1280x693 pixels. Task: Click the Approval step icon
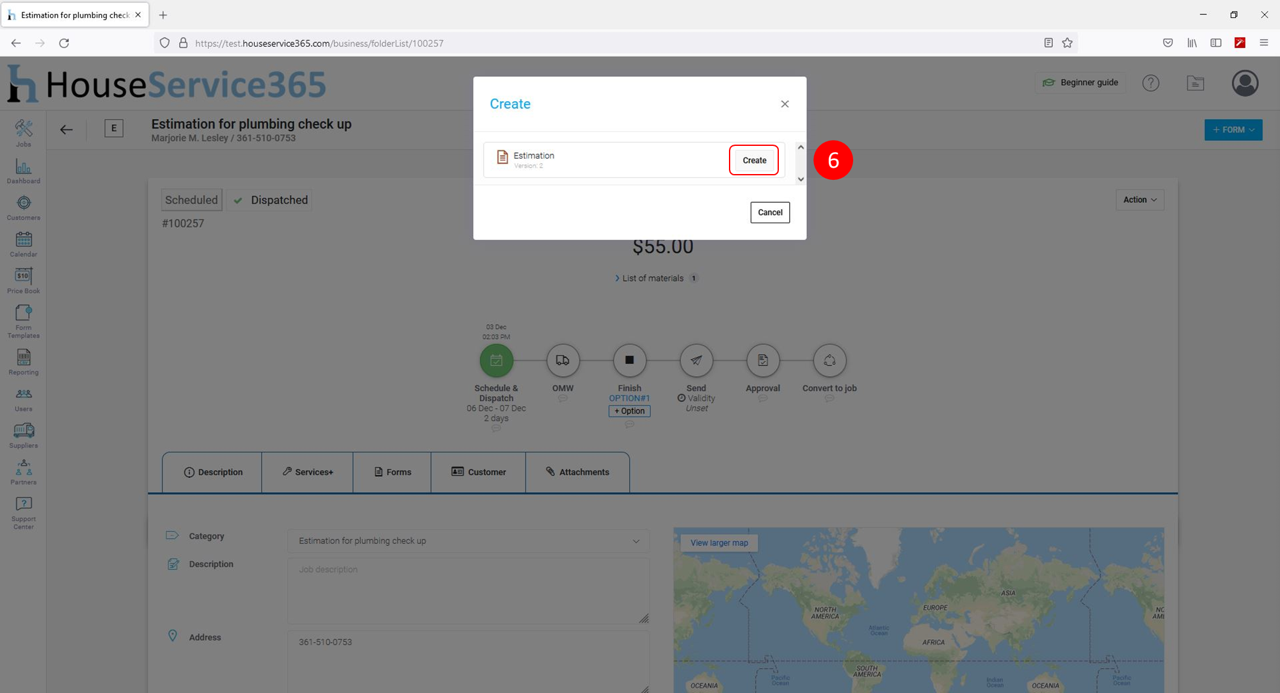(x=763, y=360)
